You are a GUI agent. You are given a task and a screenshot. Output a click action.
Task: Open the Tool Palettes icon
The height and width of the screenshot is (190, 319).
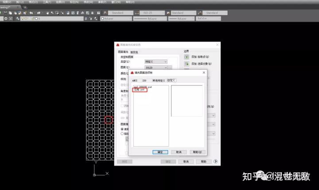coord(78,13)
